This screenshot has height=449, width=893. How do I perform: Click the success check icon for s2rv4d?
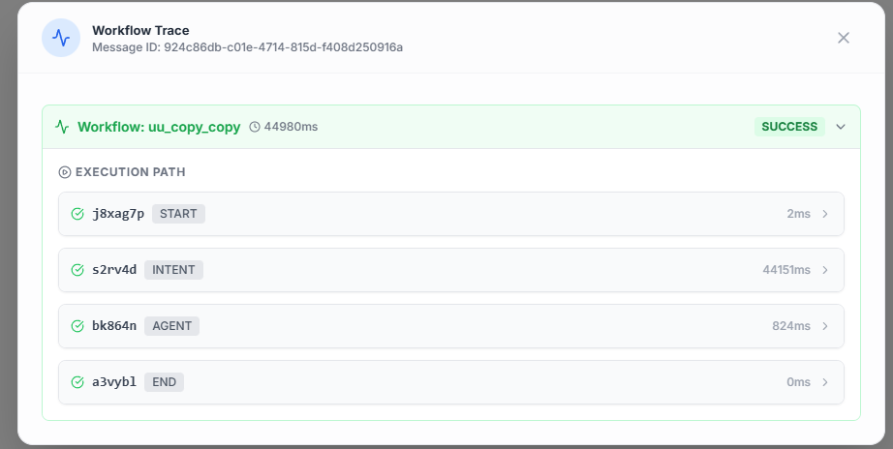pos(77,270)
